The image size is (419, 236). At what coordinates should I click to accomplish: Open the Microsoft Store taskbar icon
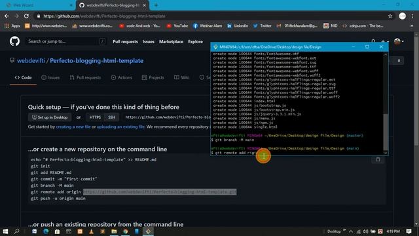tap(57, 231)
